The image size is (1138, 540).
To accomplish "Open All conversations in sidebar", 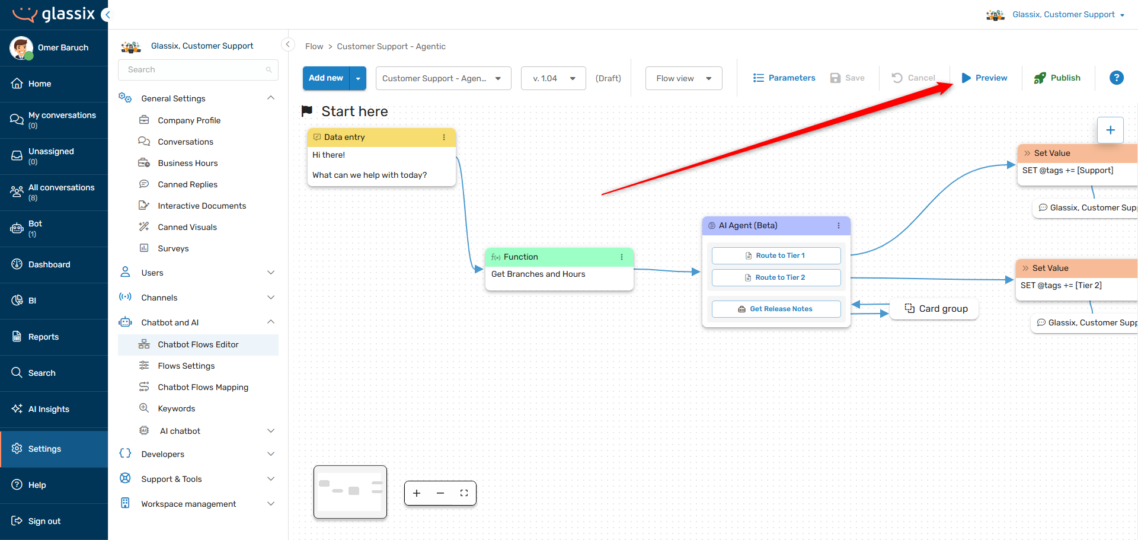I will pos(54,192).
